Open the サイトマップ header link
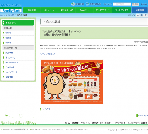This screenshot has width=148, height=134. click(x=108, y=4)
